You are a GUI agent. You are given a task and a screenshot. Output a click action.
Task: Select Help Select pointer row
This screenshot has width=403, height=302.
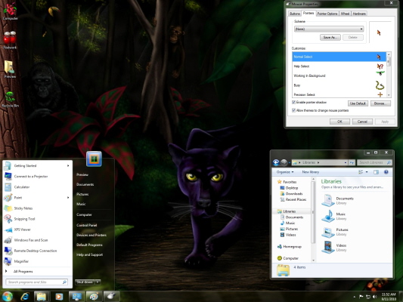[x=339, y=66]
